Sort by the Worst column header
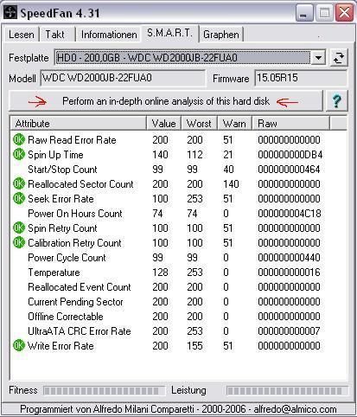357x417 pixels. click(199, 124)
